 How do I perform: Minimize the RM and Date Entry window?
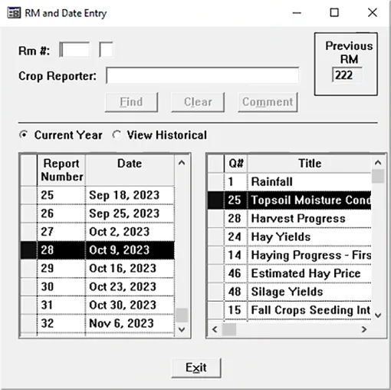click(297, 12)
